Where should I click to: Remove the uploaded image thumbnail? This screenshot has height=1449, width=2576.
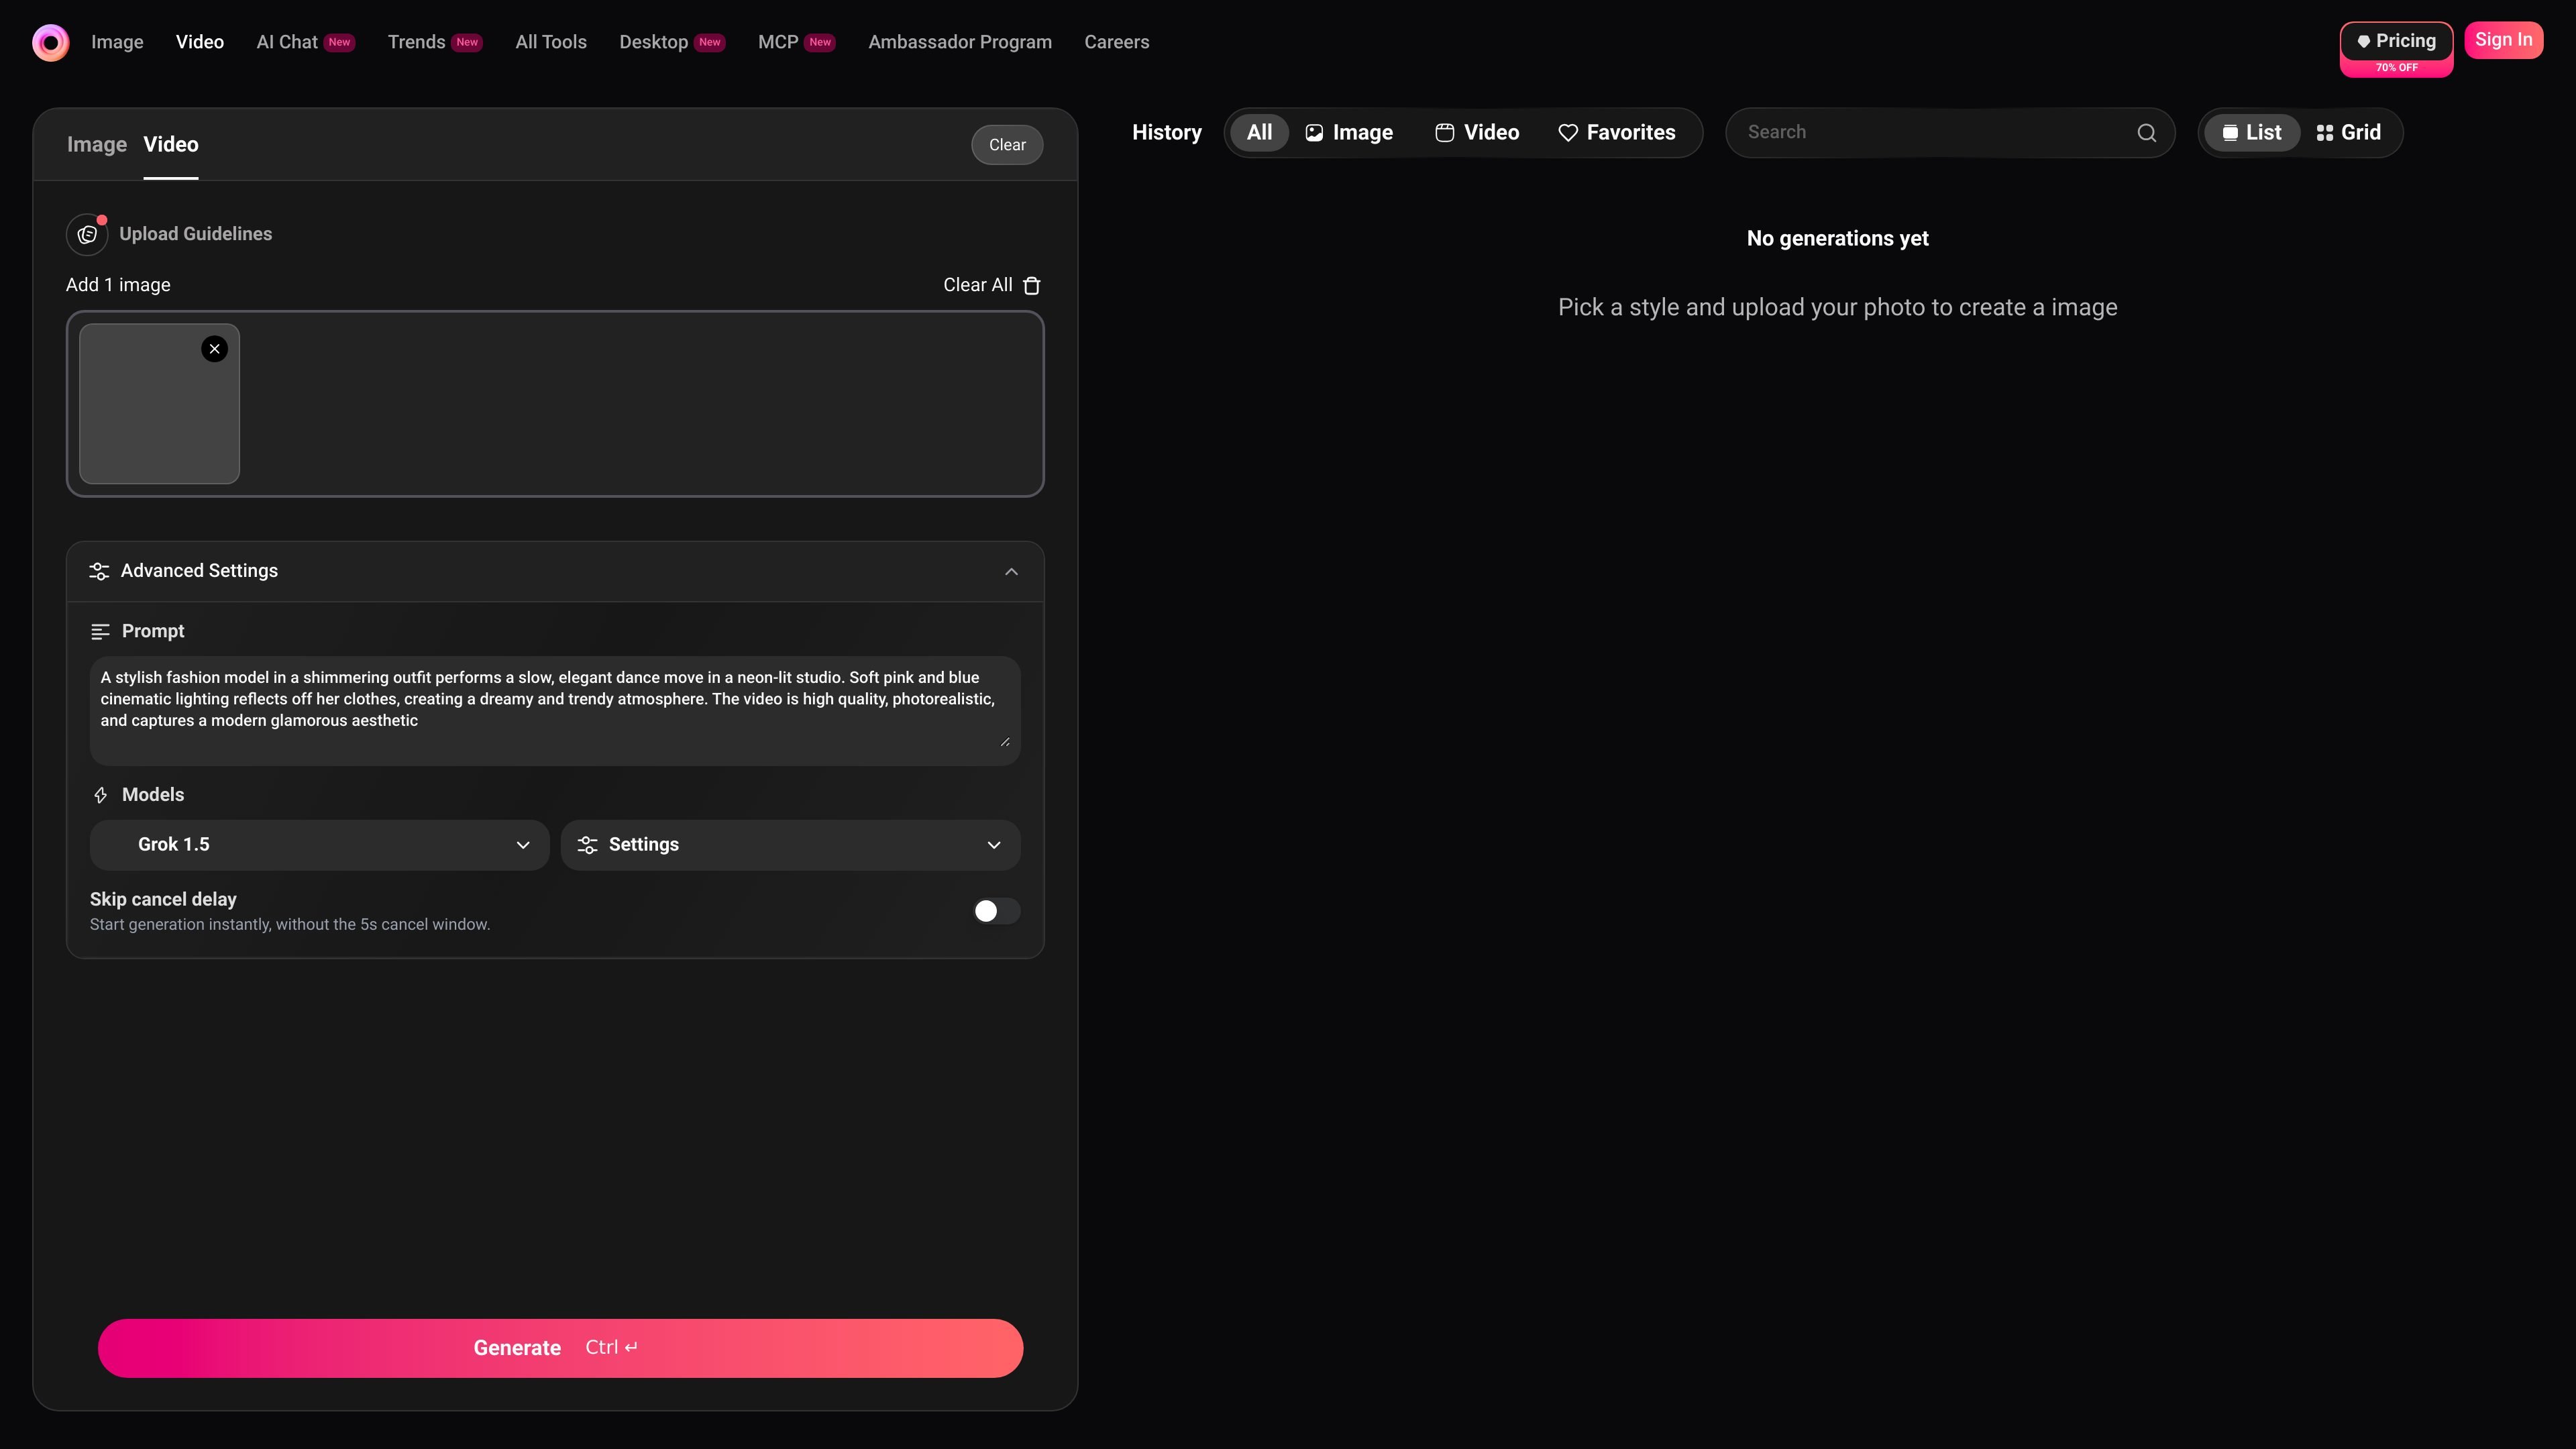[x=214, y=349]
